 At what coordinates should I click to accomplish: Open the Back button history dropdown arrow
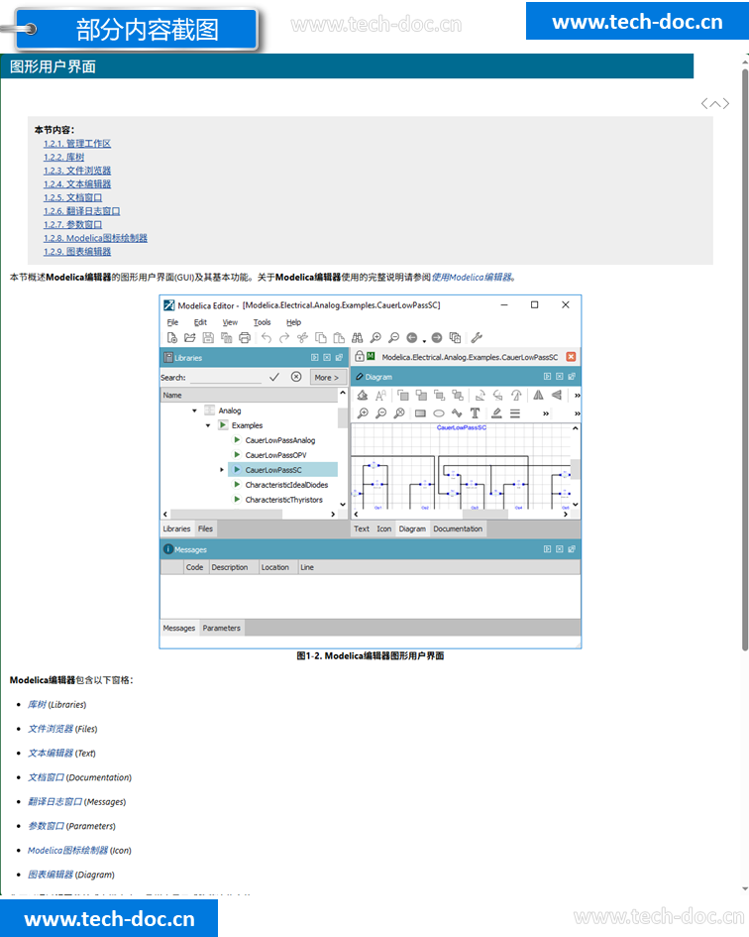(424, 340)
